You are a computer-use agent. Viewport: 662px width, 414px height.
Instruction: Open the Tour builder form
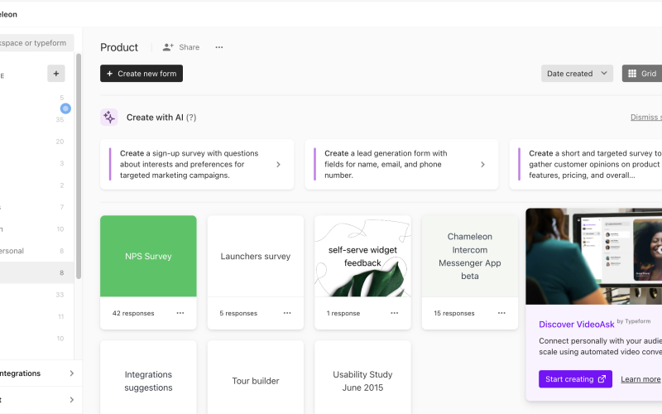pyautogui.click(x=256, y=378)
